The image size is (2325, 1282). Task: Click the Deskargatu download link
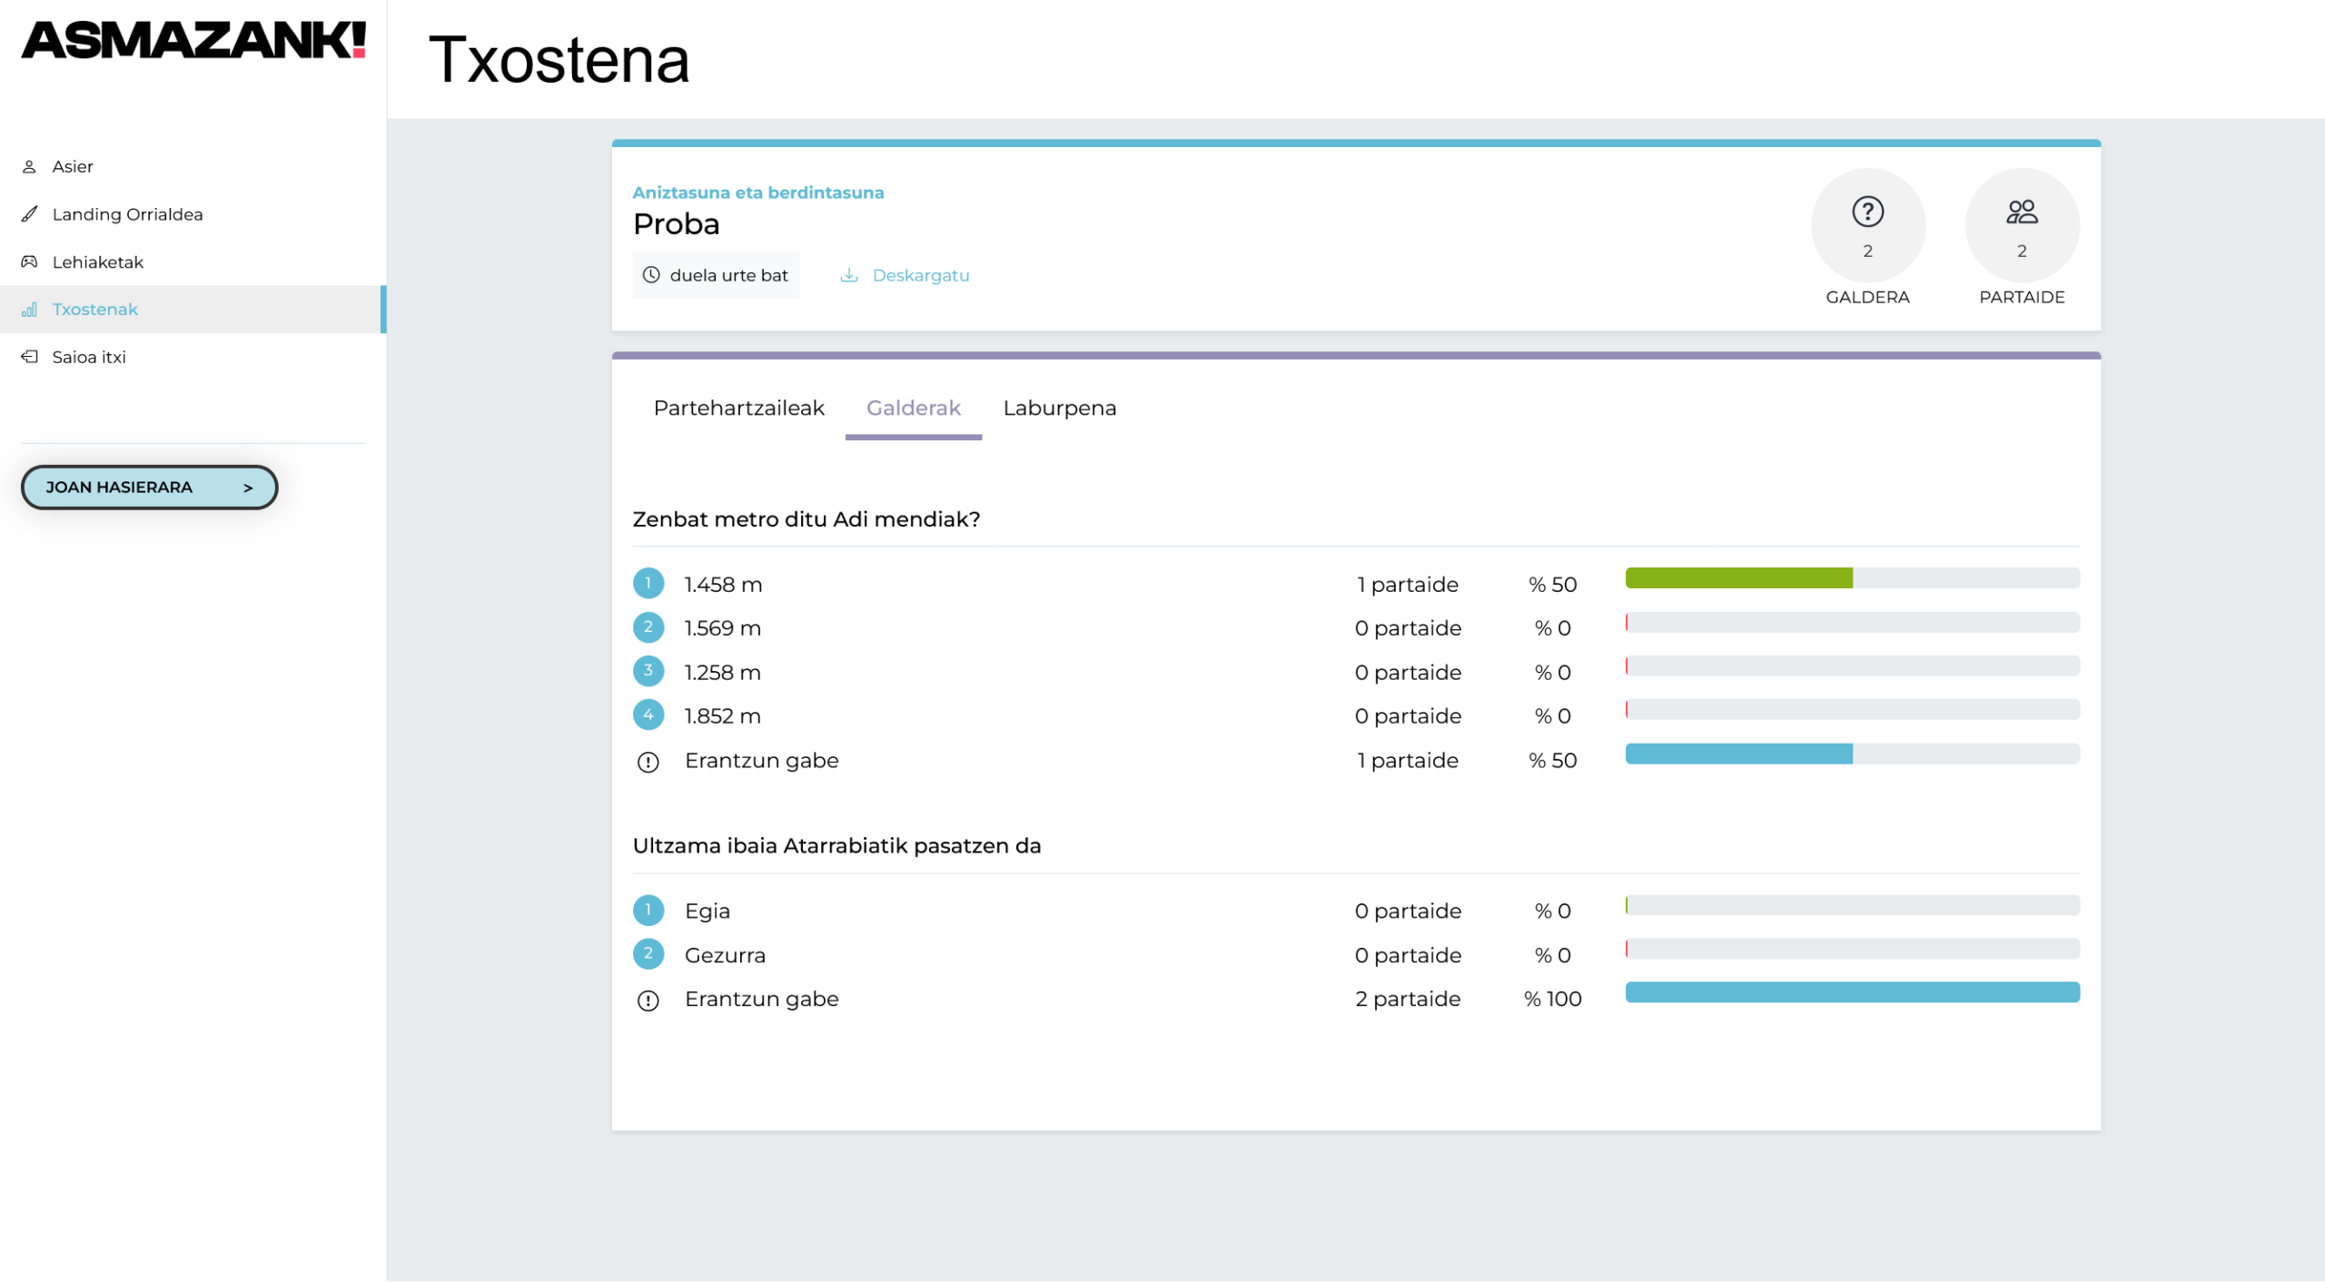pos(920,275)
